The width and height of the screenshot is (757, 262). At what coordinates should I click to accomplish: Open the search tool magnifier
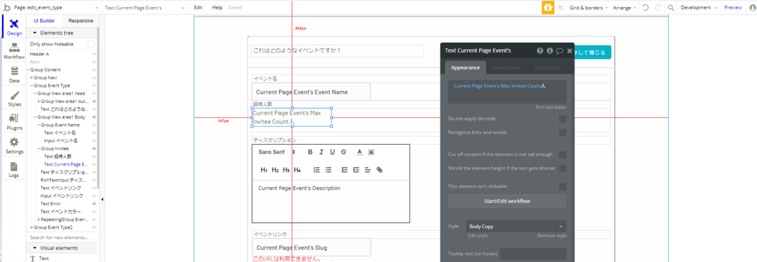671,8
